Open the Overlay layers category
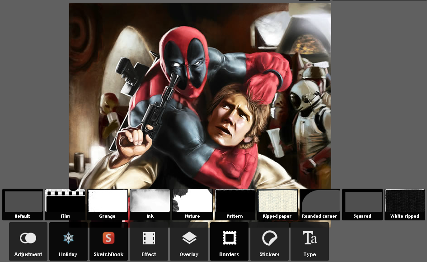Screen dimensions: 427x262 189,241
